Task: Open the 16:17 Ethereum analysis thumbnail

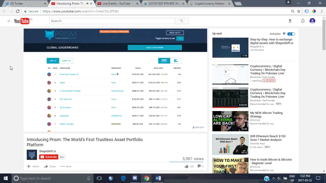Action: pyautogui.click(x=230, y=145)
